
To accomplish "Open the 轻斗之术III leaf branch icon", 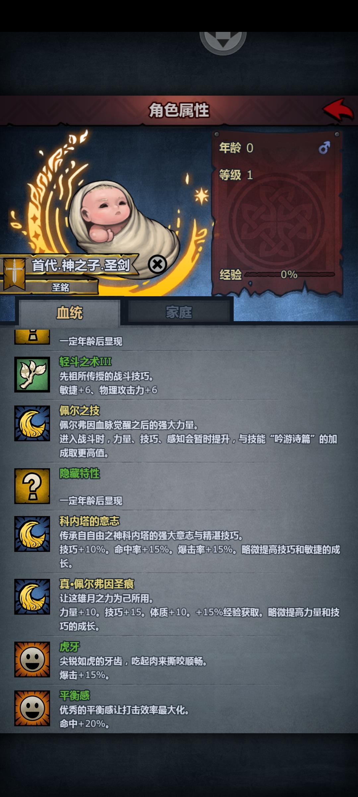I will [x=32, y=375].
